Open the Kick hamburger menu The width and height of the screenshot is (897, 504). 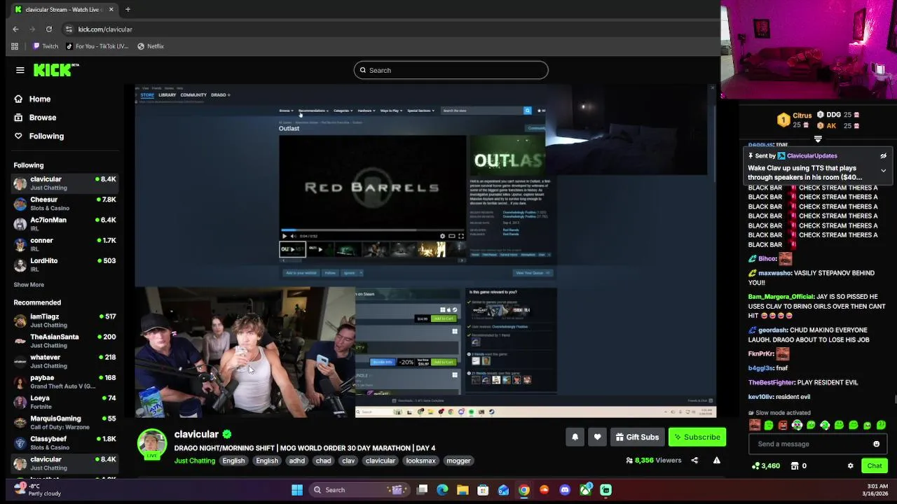pyautogui.click(x=20, y=70)
